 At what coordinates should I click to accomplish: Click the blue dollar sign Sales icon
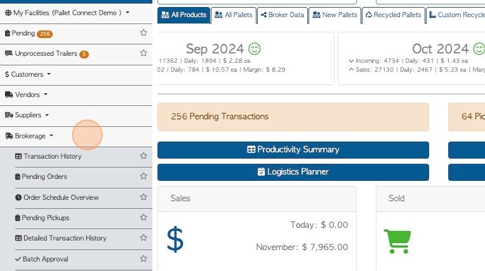[175, 239]
